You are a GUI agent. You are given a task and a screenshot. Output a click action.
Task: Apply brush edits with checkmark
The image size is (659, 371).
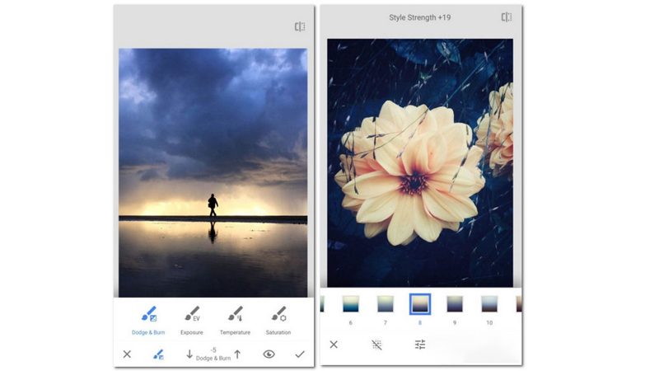tap(300, 355)
